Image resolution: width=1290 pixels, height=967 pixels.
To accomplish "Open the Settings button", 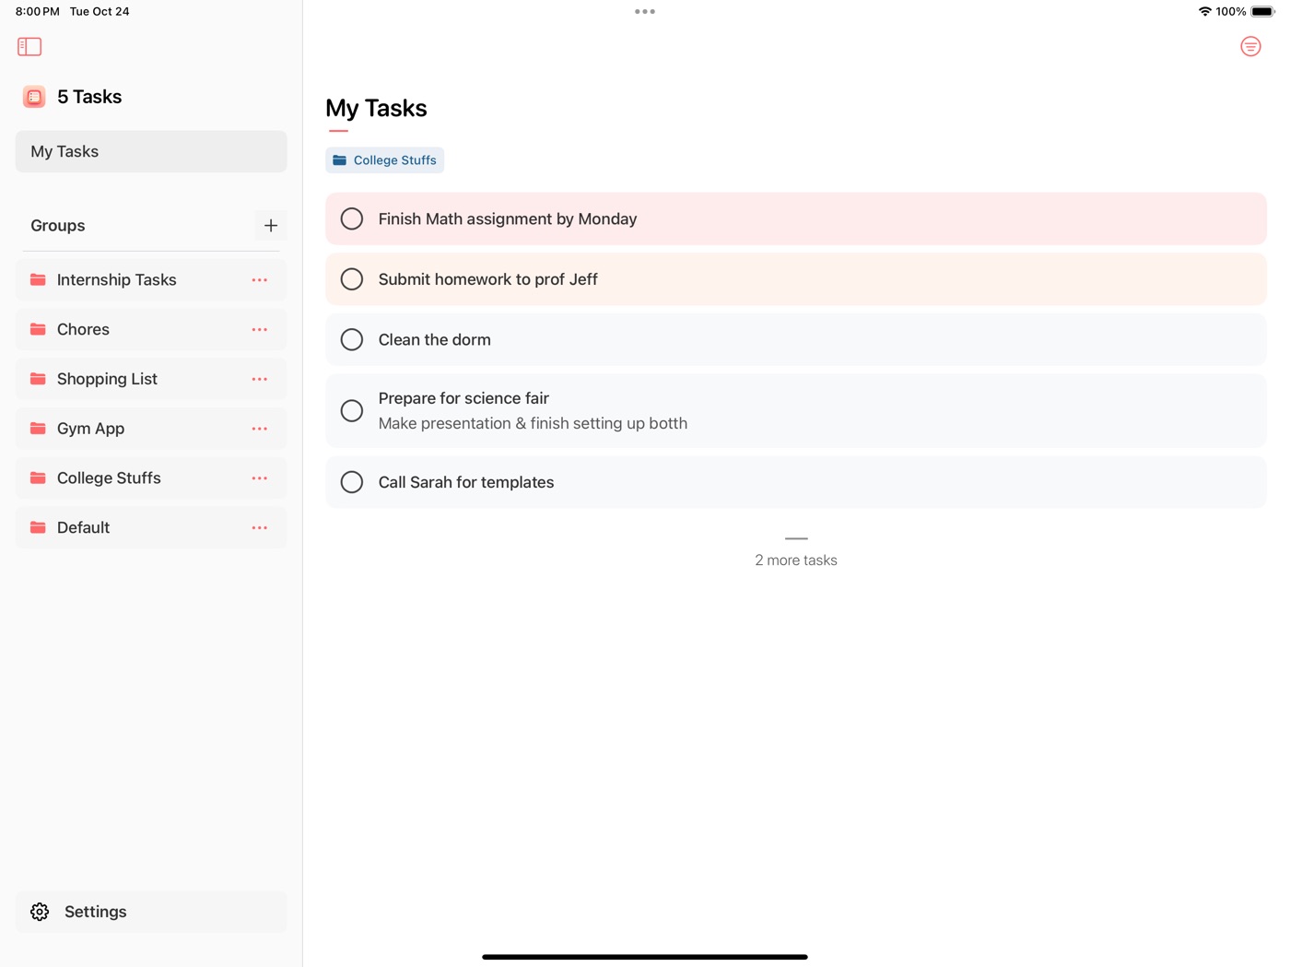I will (x=151, y=912).
